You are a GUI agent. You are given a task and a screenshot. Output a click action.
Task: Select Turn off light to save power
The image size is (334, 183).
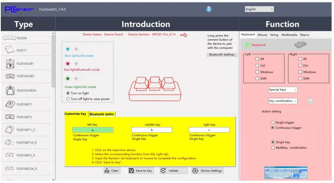(68, 99)
